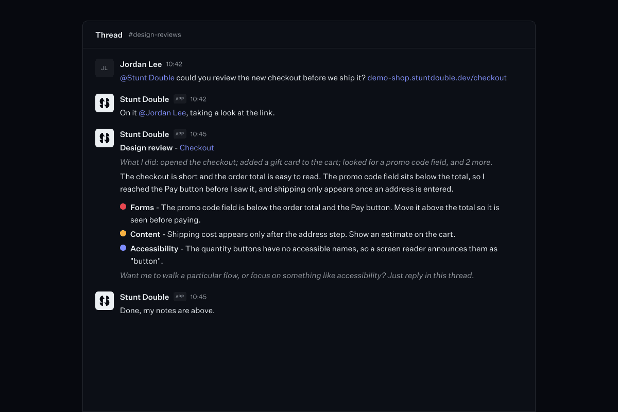Click Stunt Double avatar on Design review message
This screenshot has width=618, height=412.
(x=105, y=138)
